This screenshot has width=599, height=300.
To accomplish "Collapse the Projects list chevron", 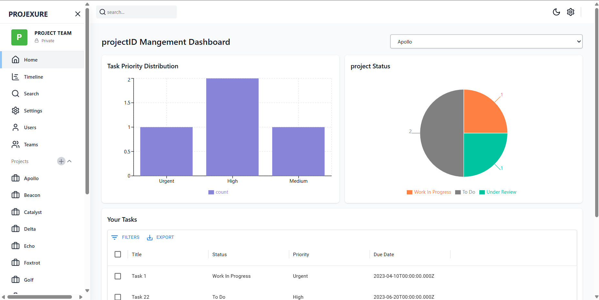I will 69,161.
